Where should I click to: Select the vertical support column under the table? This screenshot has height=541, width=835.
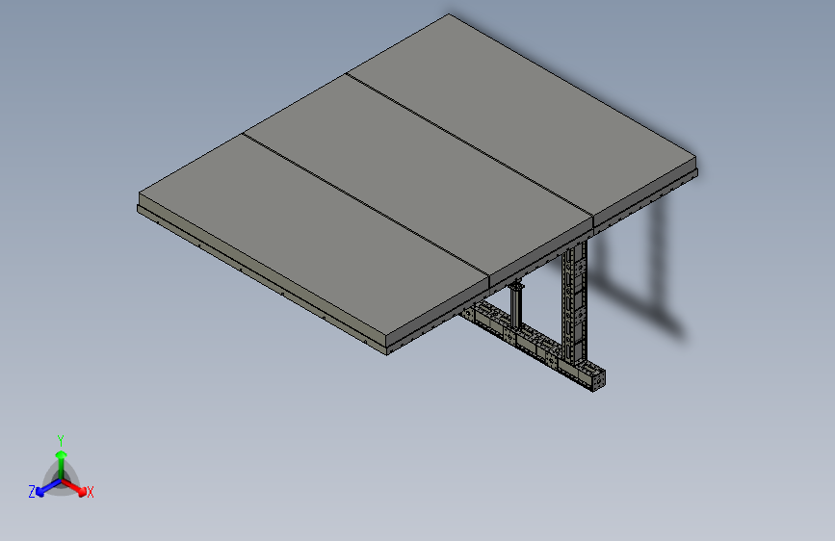pyautogui.click(x=575, y=301)
